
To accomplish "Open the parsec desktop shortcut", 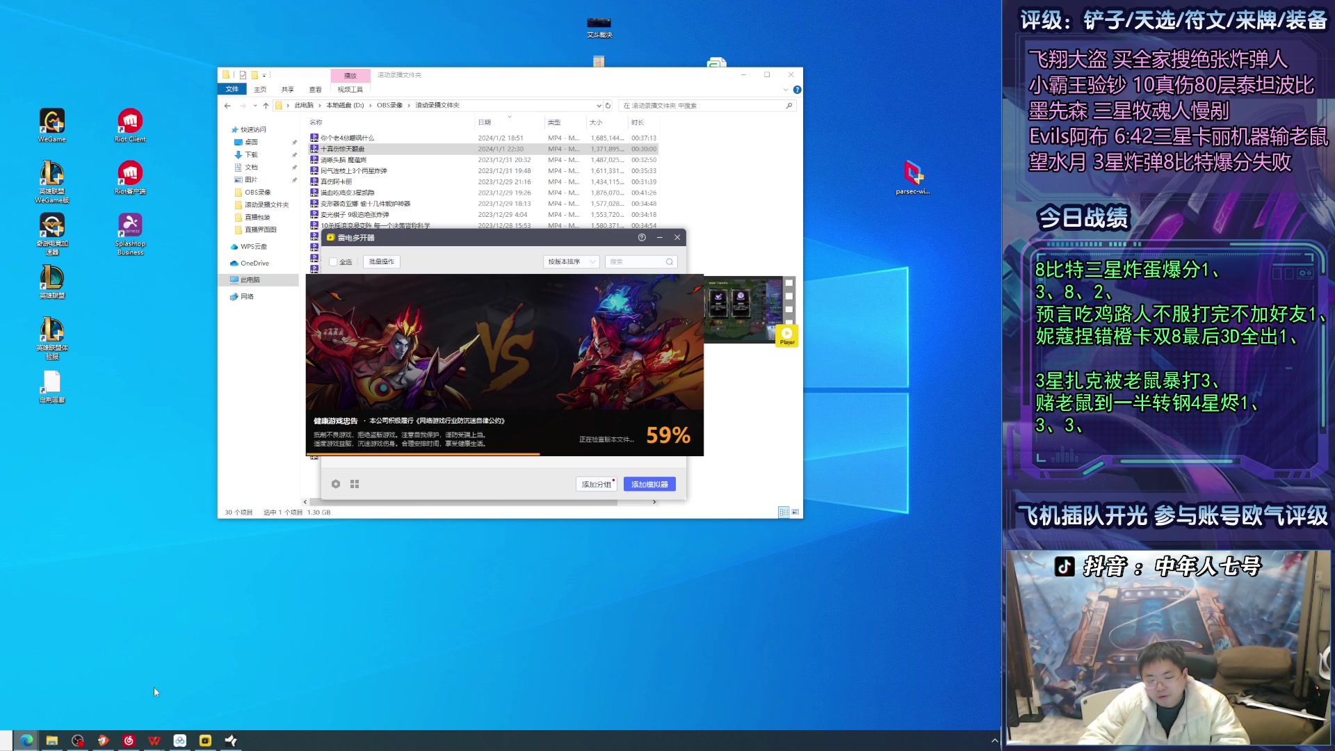I will [913, 177].
